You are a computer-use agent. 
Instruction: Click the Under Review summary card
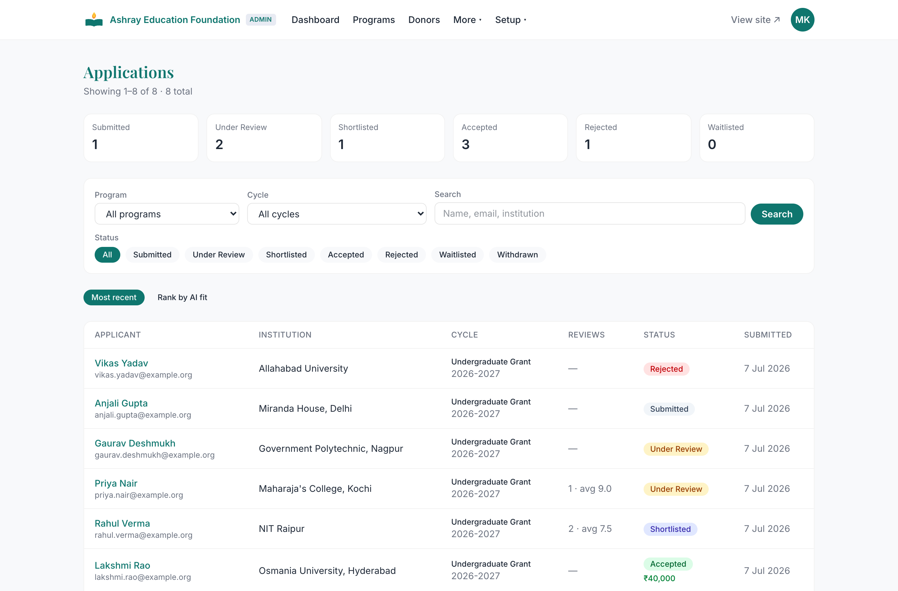coord(264,138)
